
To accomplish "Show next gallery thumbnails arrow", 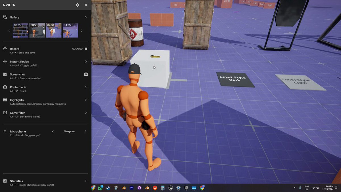I will (x=82, y=30).
